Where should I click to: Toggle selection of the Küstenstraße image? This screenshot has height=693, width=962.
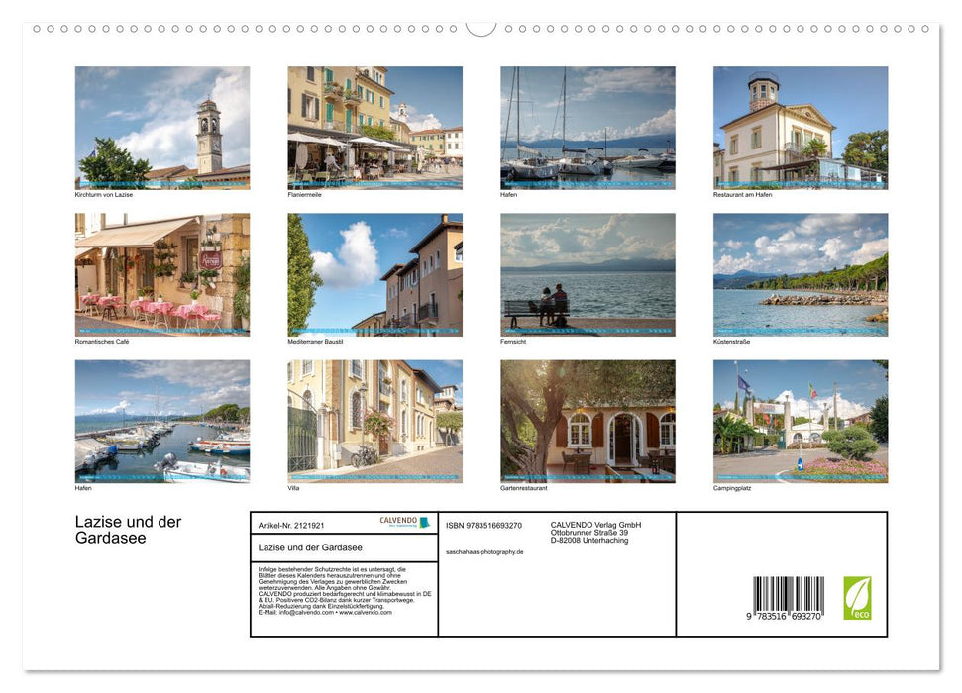coord(800,274)
